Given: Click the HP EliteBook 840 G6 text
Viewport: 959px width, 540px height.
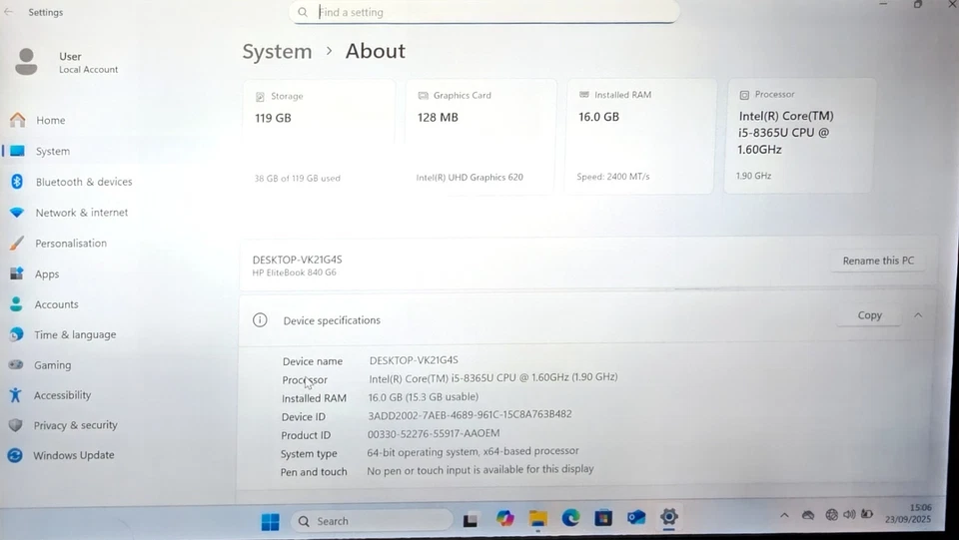Looking at the screenshot, I should 294,272.
